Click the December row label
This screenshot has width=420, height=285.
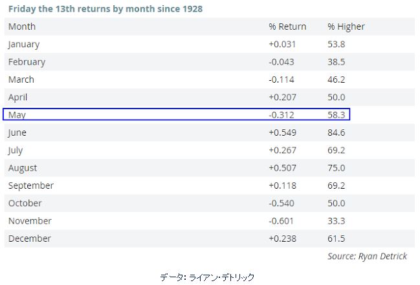pyautogui.click(x=30, y=238)
